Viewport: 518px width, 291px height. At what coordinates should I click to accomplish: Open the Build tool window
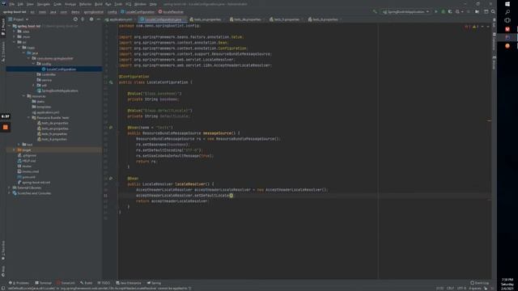tap(87, 283)
